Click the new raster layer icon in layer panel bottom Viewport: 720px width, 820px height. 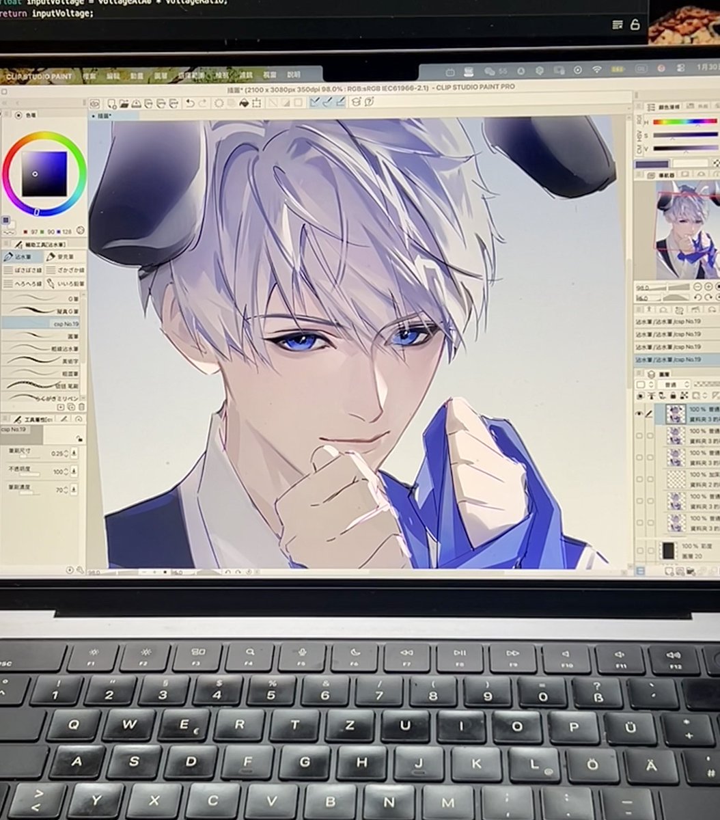point(669,571)
